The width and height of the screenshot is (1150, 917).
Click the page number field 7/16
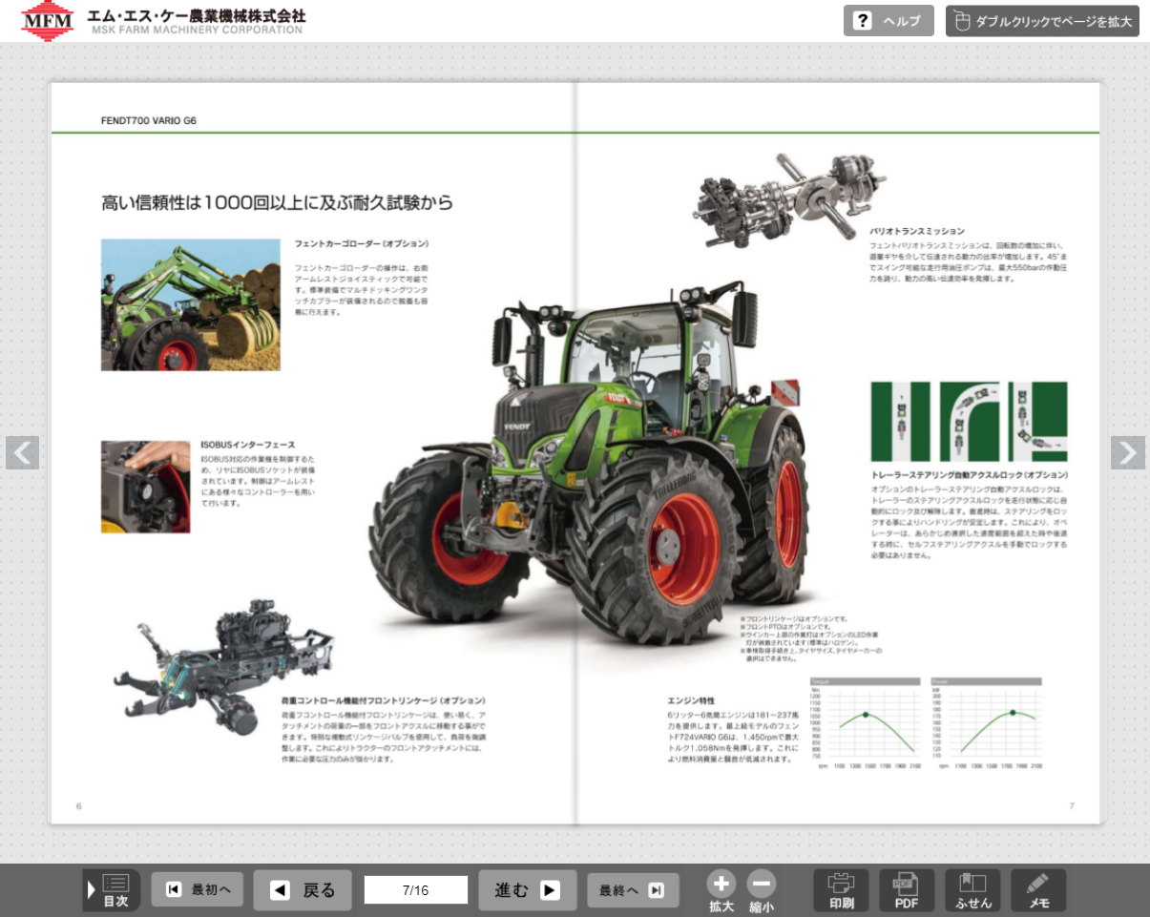(x=416, y=890)
